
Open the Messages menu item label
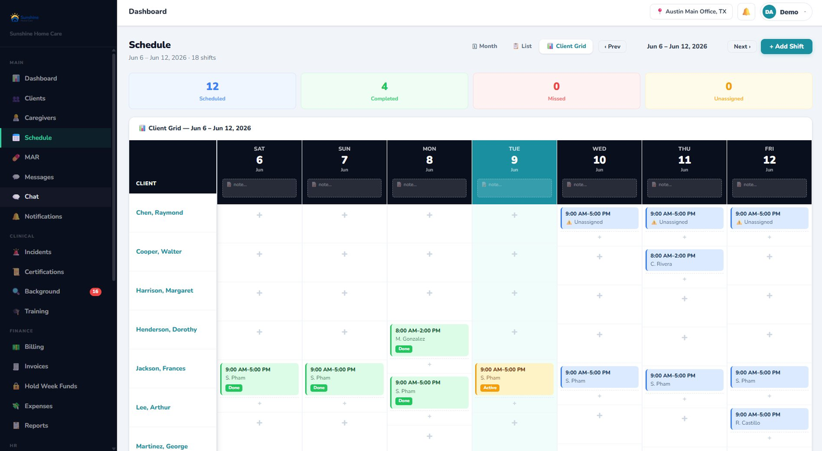point(39,177)
